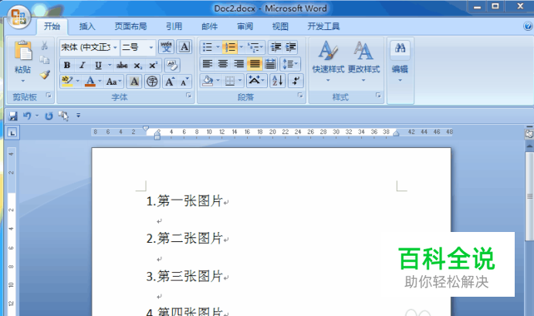Viewport: 534px width, 316px height.
Task: Switch to the 插入 tab
Action: (x=87, y=26)
